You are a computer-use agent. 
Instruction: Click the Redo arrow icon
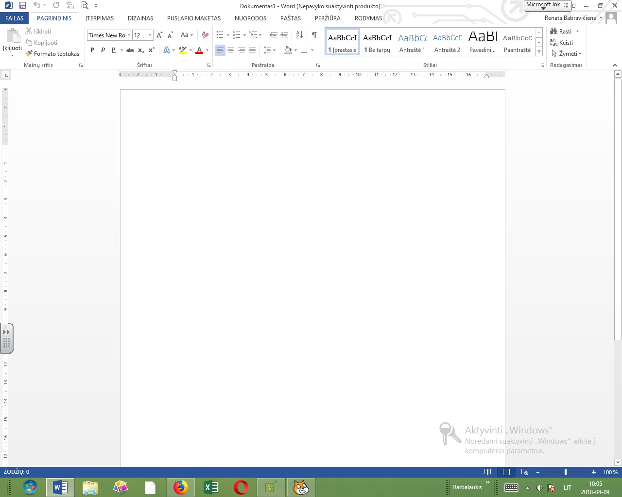pyautogui.click(x=56, y=6)
